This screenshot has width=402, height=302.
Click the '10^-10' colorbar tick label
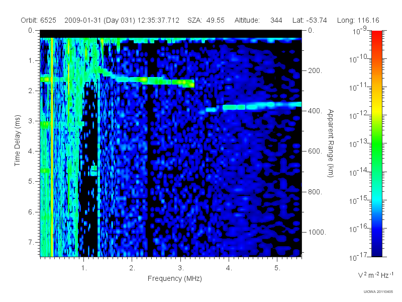tap(359, 59)
